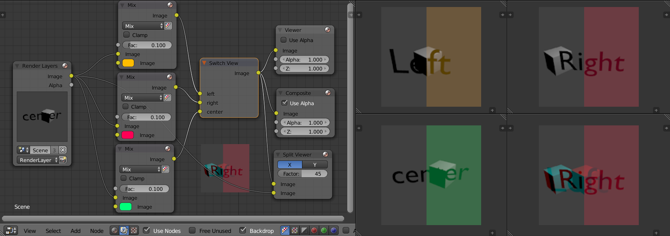Toggle preview sphere on Render Layers node
The image size is (670, 236).
click(65, 66)
